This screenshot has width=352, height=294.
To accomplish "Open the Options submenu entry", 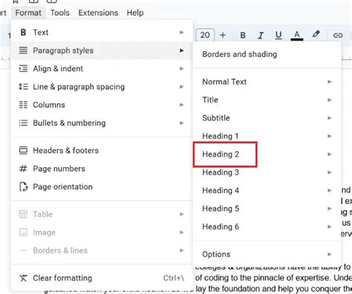I will (267, 254).
